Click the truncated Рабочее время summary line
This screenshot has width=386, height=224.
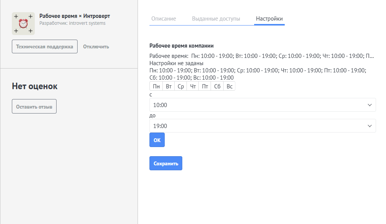[262, 56]
